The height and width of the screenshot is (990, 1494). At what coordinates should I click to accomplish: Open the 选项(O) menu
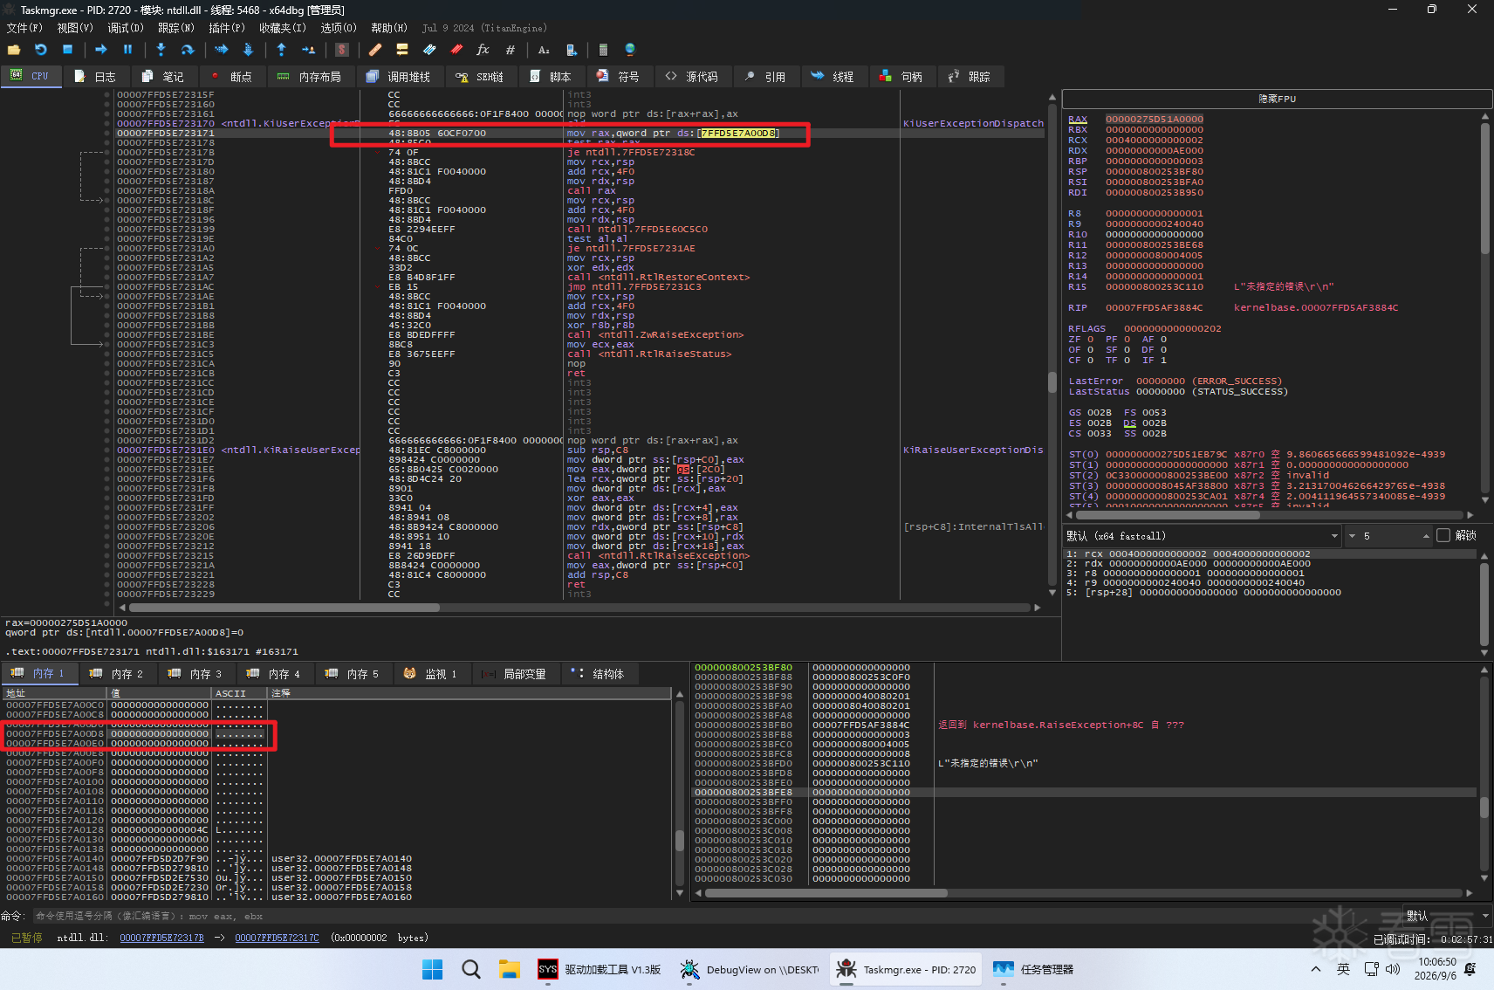[x=339, y=28]
